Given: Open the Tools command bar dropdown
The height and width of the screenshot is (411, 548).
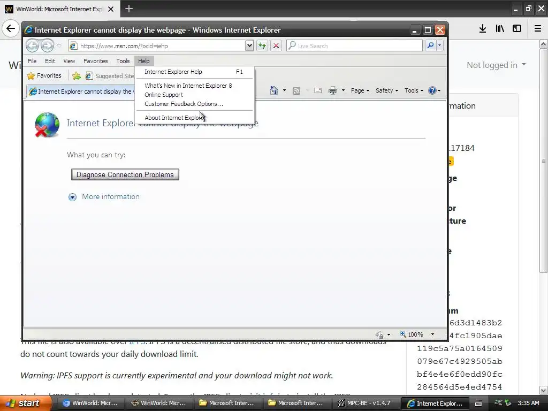Looking at the screenshot, I should pos(414,90).
